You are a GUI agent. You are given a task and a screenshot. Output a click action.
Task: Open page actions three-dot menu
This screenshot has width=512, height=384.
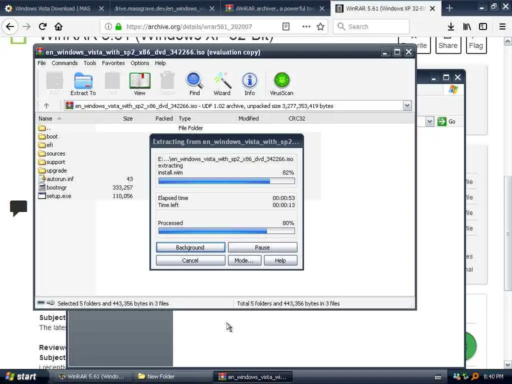(306, 26)
